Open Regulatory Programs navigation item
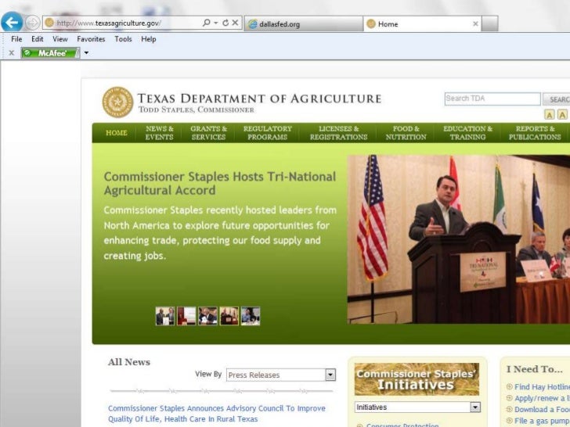The width and height of the screenshot is (570, 427). click(268, 133)
